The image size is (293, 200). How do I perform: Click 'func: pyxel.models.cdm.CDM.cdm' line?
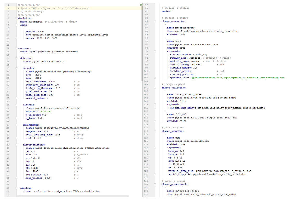[188, 141]
